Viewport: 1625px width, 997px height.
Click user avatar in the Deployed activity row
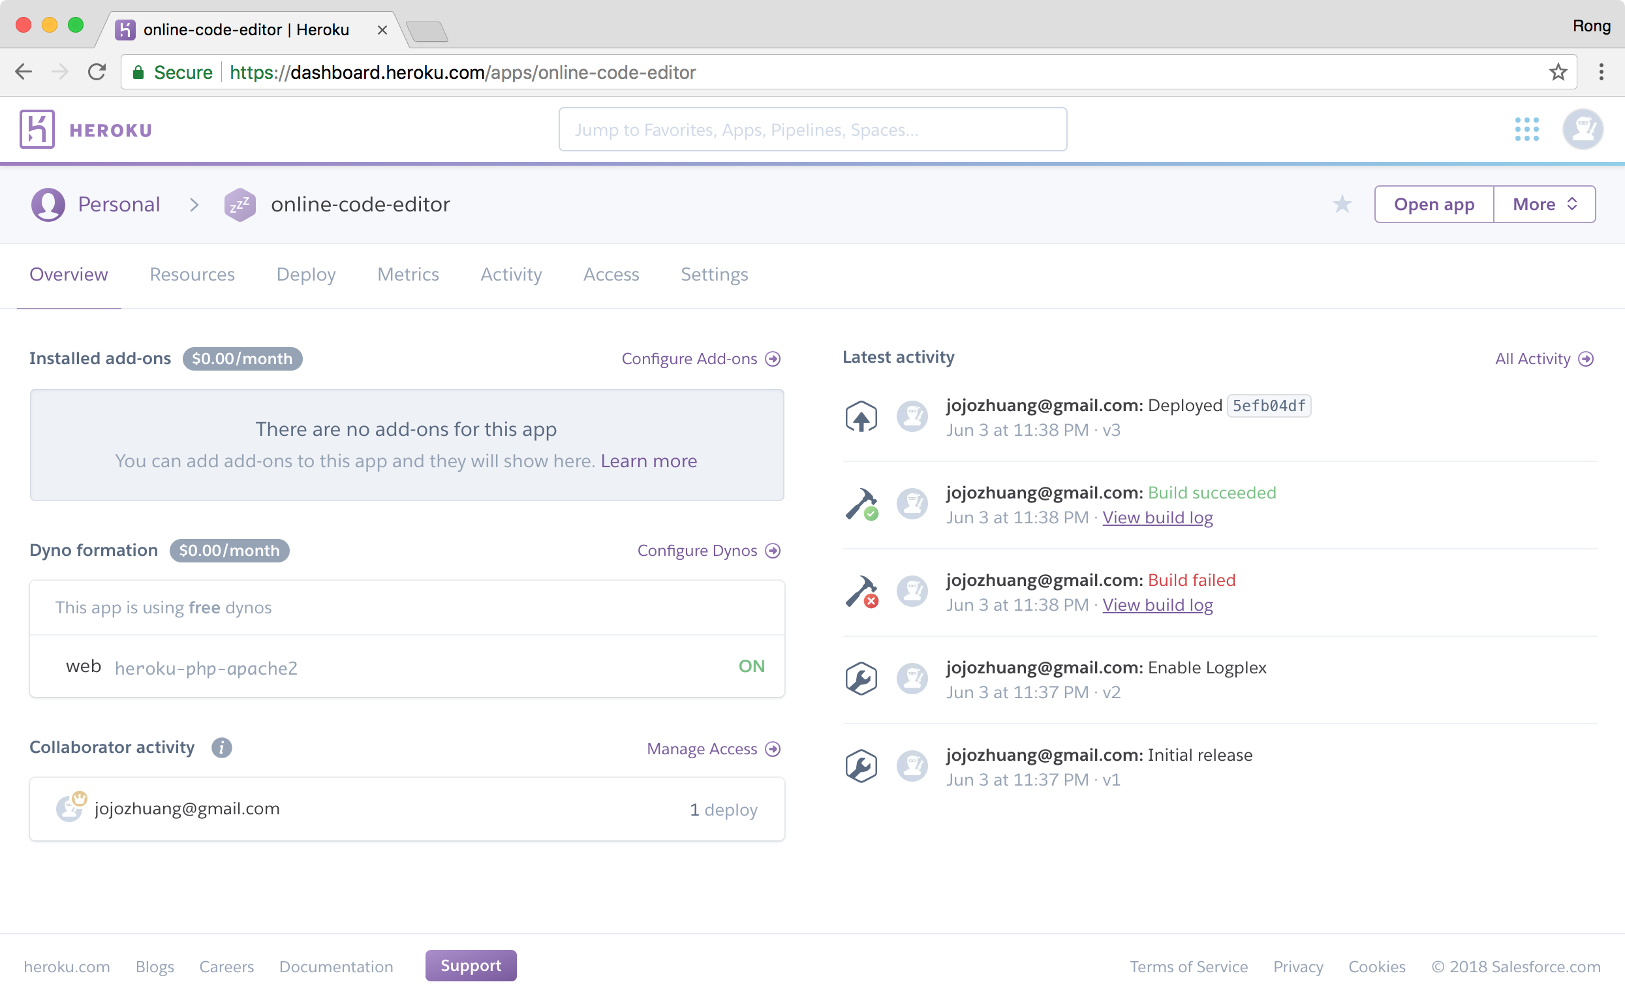coord(913,417)
